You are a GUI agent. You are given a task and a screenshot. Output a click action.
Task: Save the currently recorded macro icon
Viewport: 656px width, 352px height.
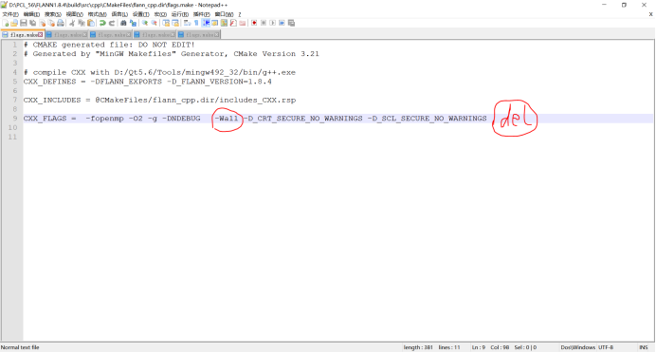click(x=291, y=23)
